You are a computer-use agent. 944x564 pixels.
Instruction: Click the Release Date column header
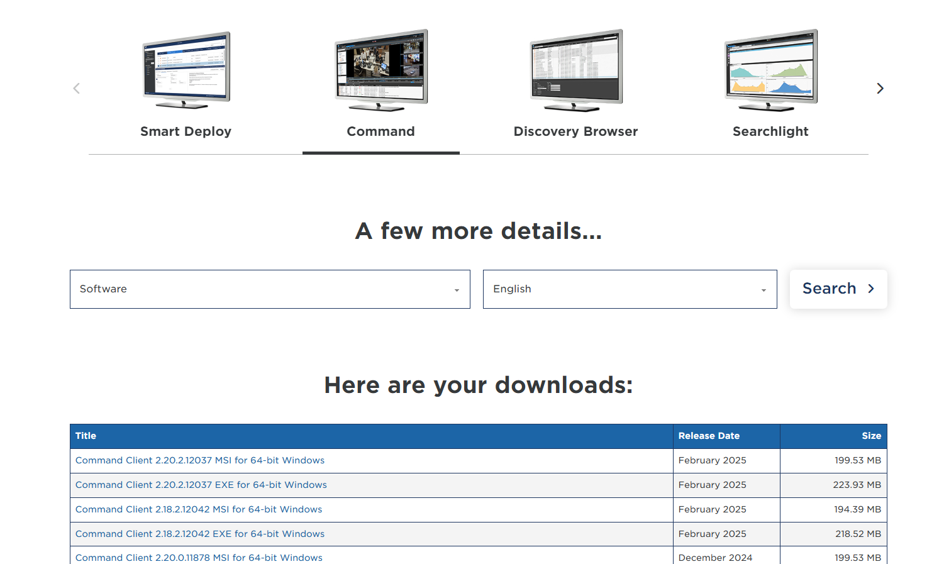coord(709,436)
